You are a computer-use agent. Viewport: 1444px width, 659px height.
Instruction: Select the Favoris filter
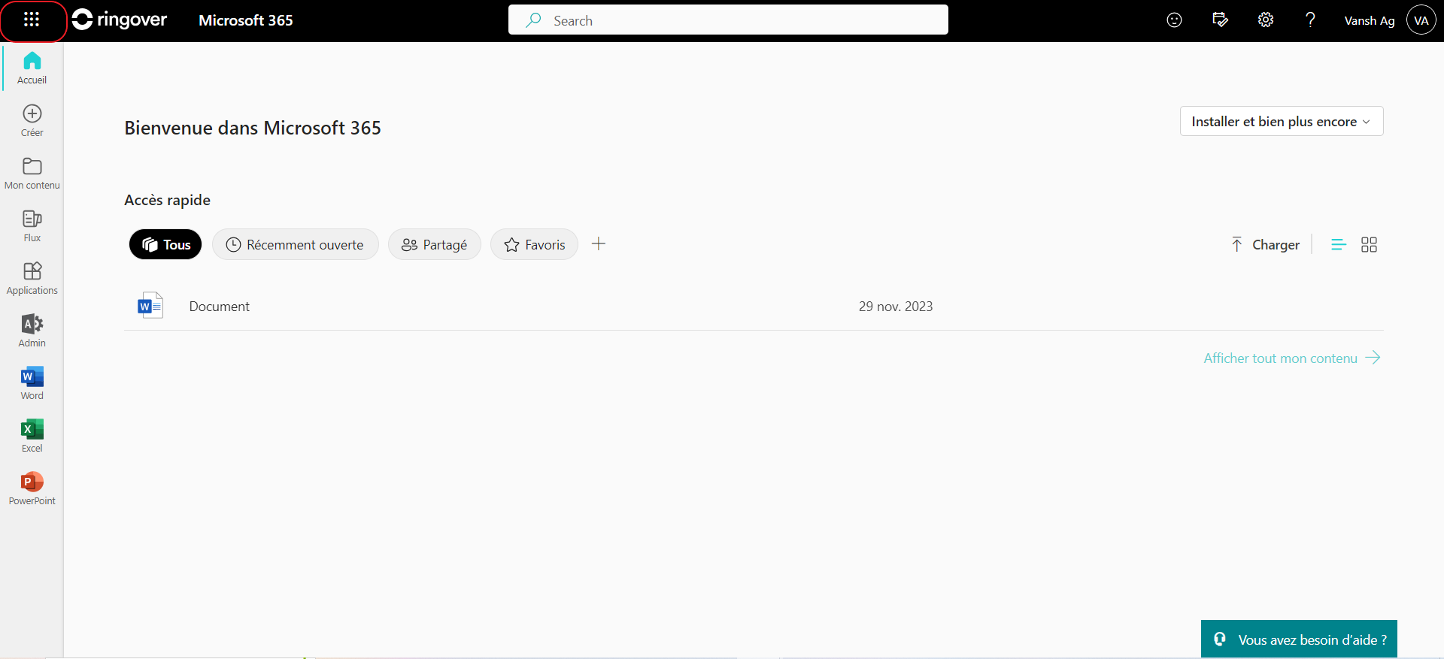tap(534, 244)
